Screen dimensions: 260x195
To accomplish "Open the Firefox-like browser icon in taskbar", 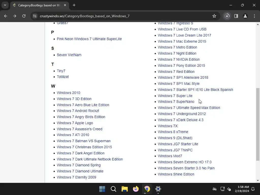I will tap(136, 189).
